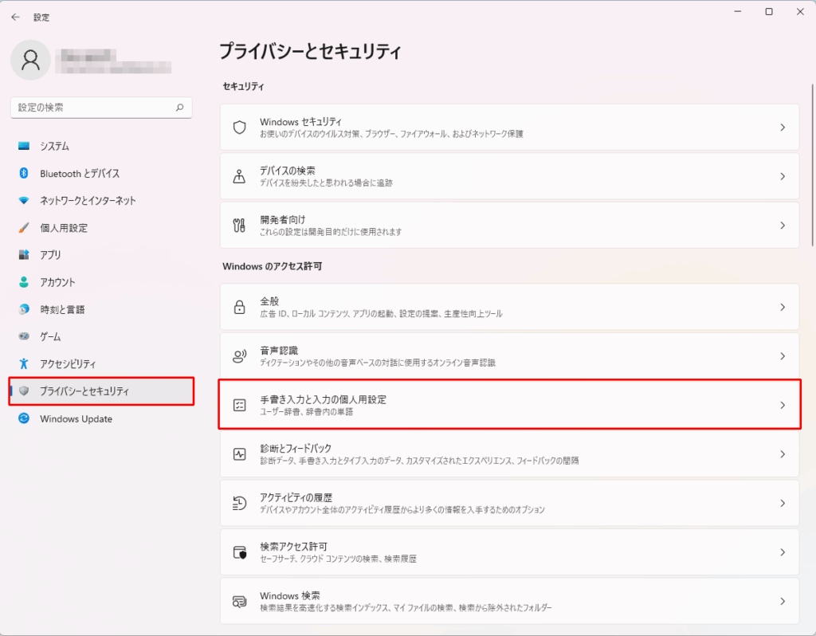Select ゲーム in the sidebar

click(x=101, y=337)
